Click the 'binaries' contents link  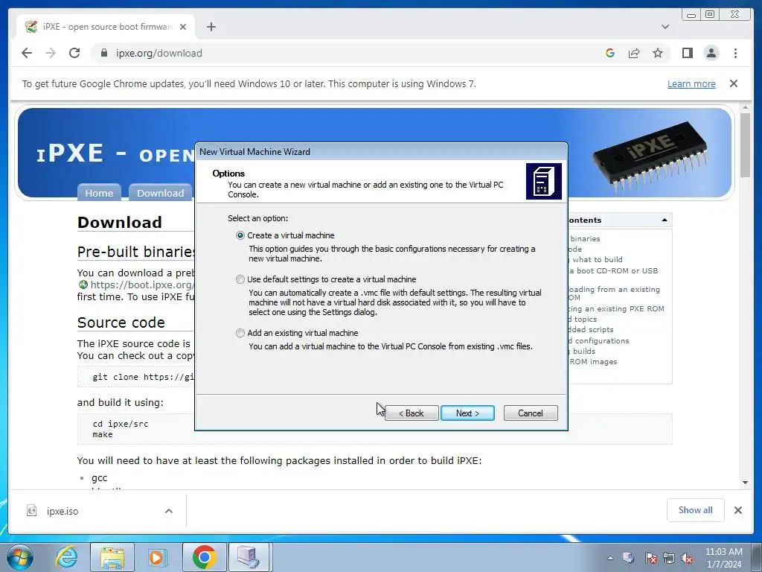click(x=585, y=239)
